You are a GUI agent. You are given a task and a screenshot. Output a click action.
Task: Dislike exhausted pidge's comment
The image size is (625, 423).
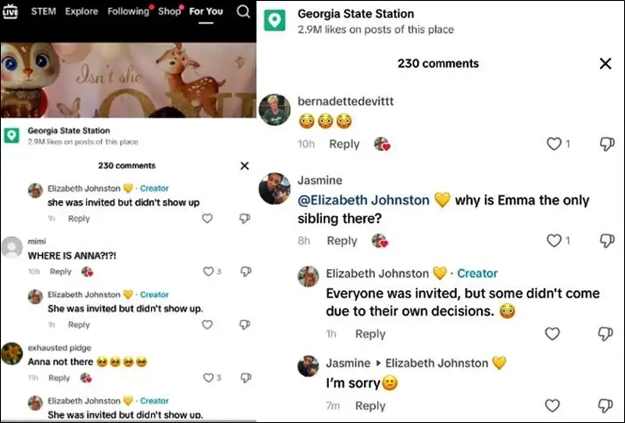click(x=245, y=378)
